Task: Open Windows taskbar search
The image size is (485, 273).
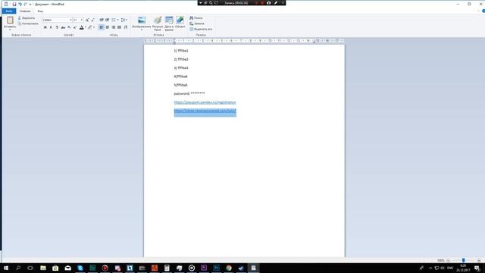Action: click(18, 268)
